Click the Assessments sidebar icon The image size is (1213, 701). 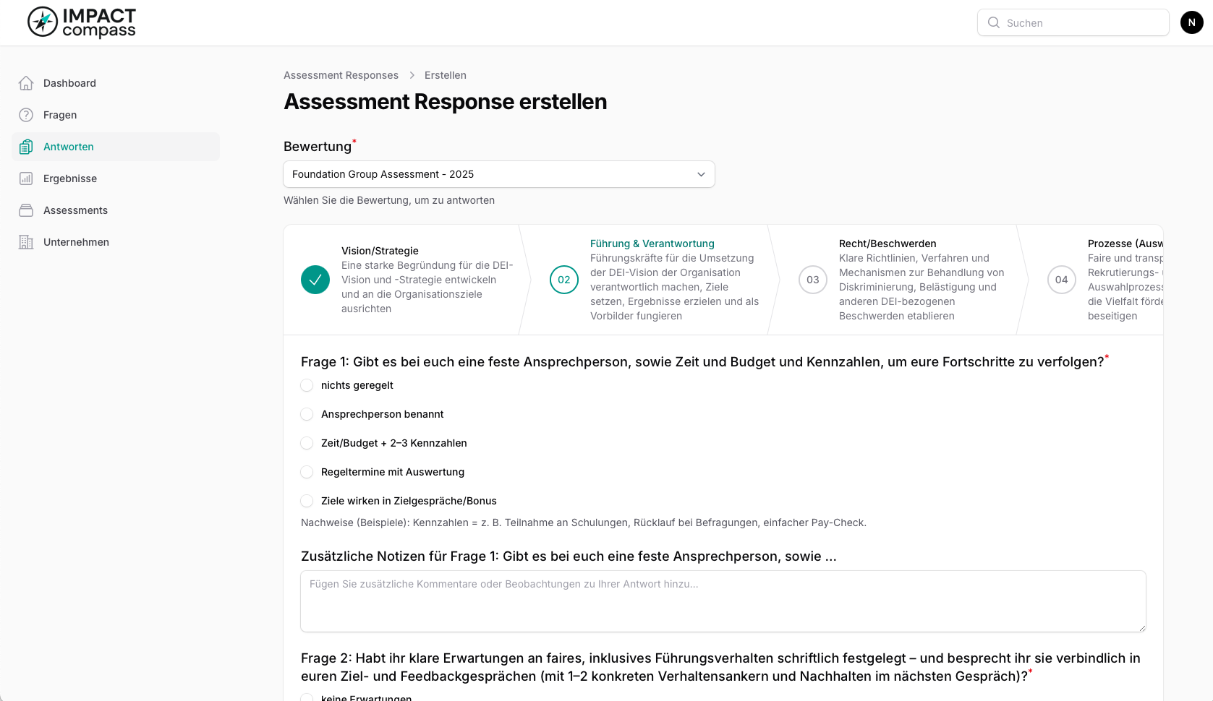(x=26, y=210)
